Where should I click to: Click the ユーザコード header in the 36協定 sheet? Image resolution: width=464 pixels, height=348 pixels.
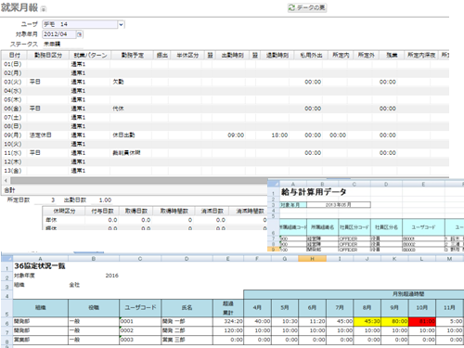140,308
